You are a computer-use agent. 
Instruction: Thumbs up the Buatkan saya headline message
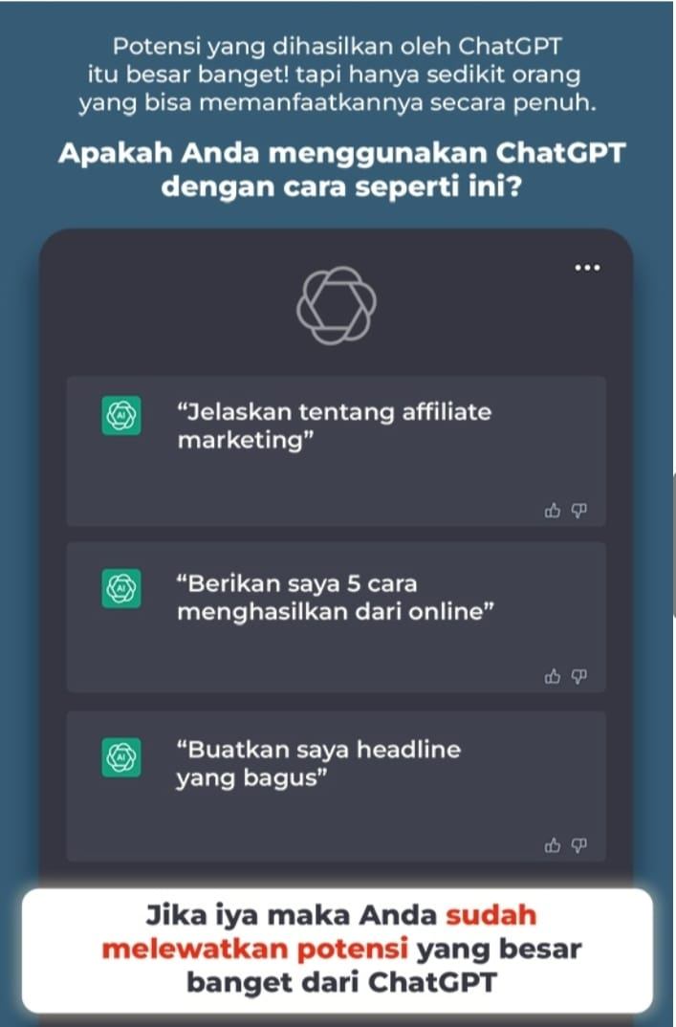[x=553, y=845]
